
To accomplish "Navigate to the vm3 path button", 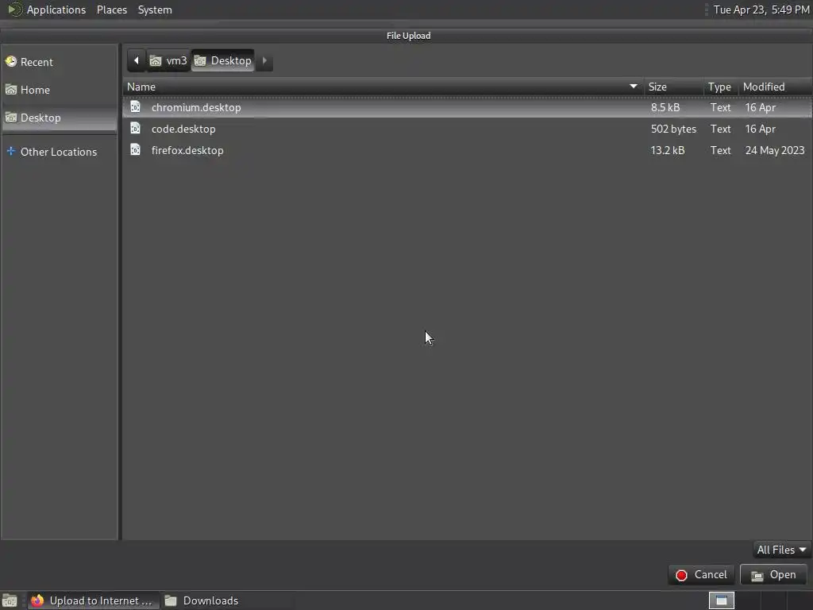I will coord(168,60).
